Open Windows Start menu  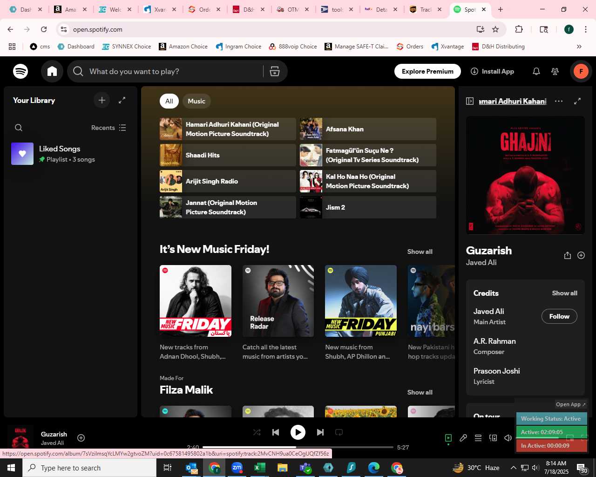tap(11, 468)
